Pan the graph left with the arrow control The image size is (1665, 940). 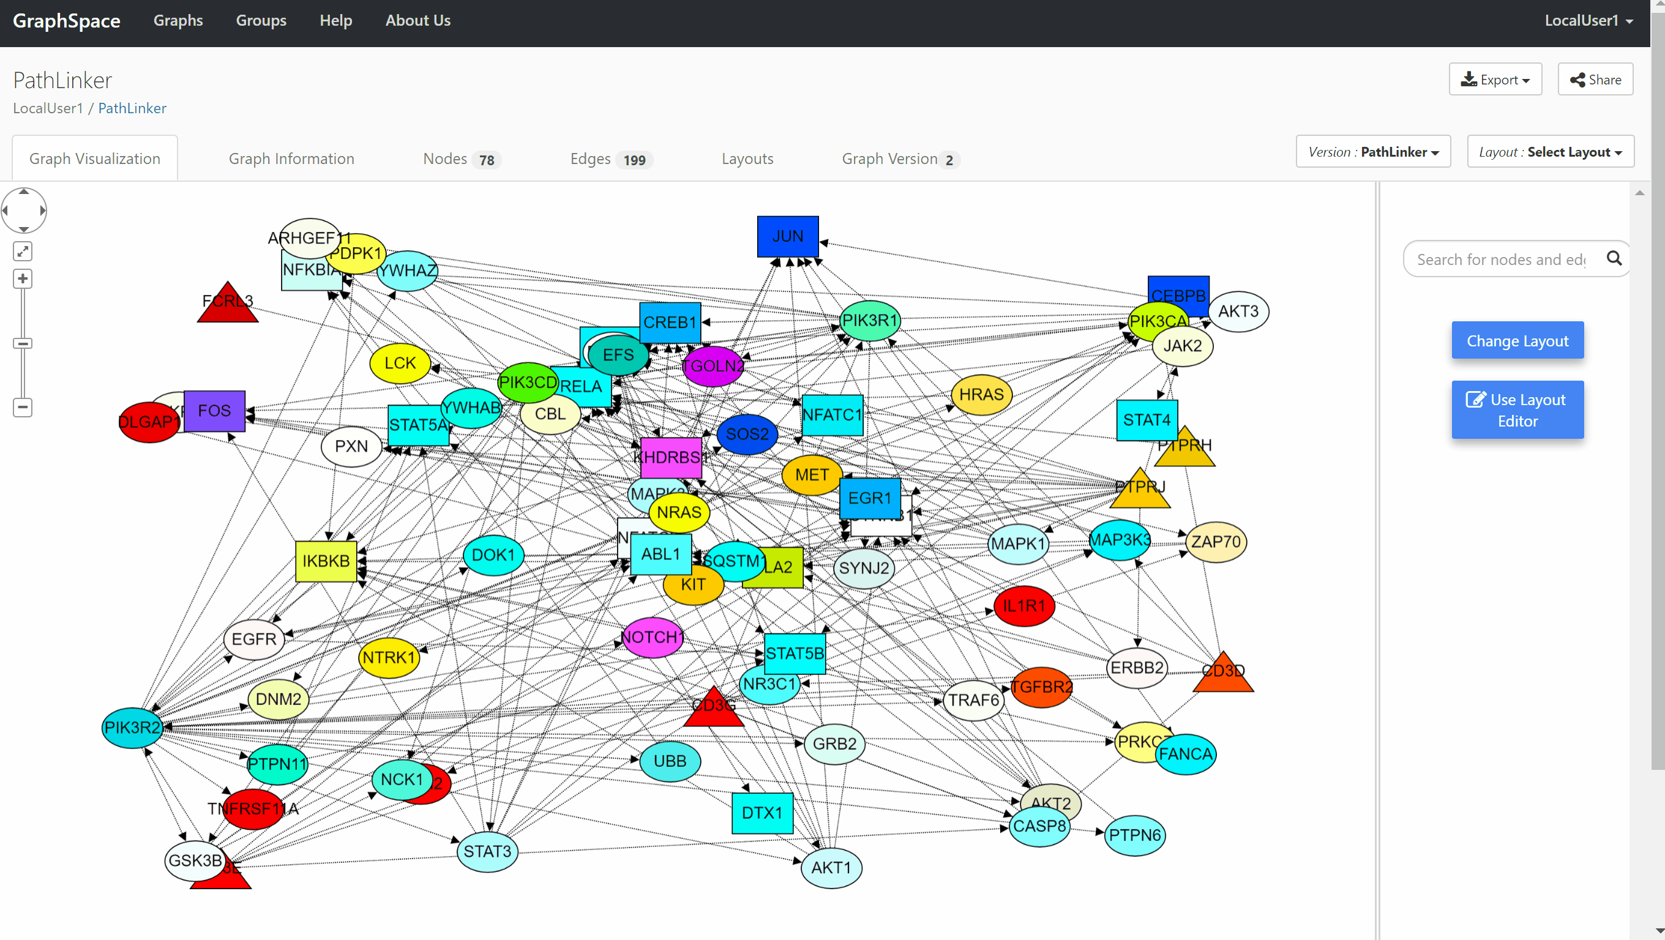pos(5,210)
